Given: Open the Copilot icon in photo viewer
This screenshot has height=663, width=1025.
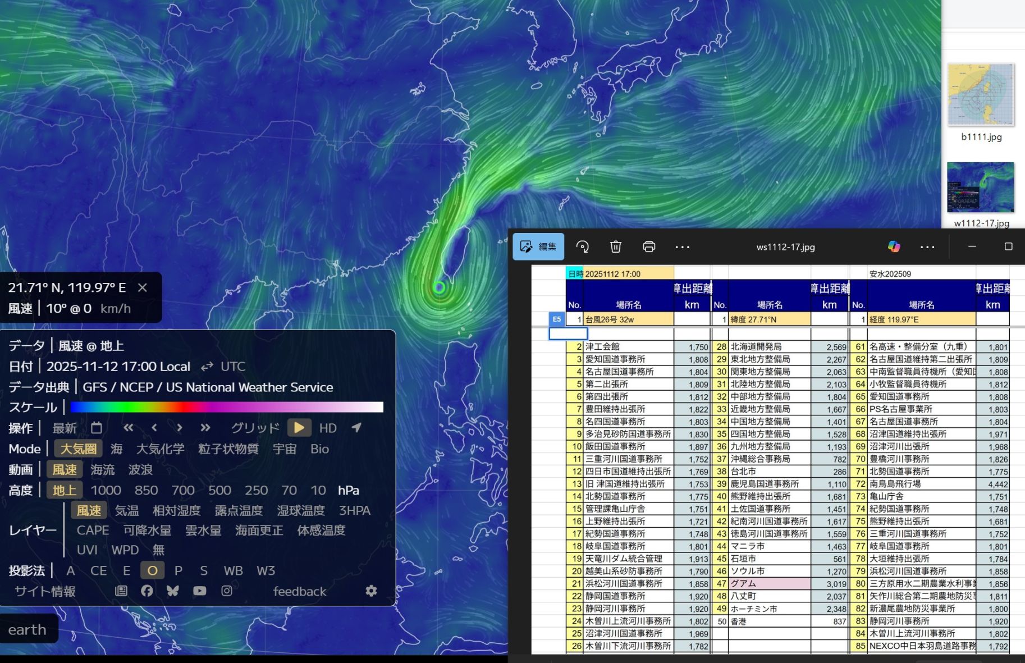Looking at the screenshot, I should click(894, 247).
